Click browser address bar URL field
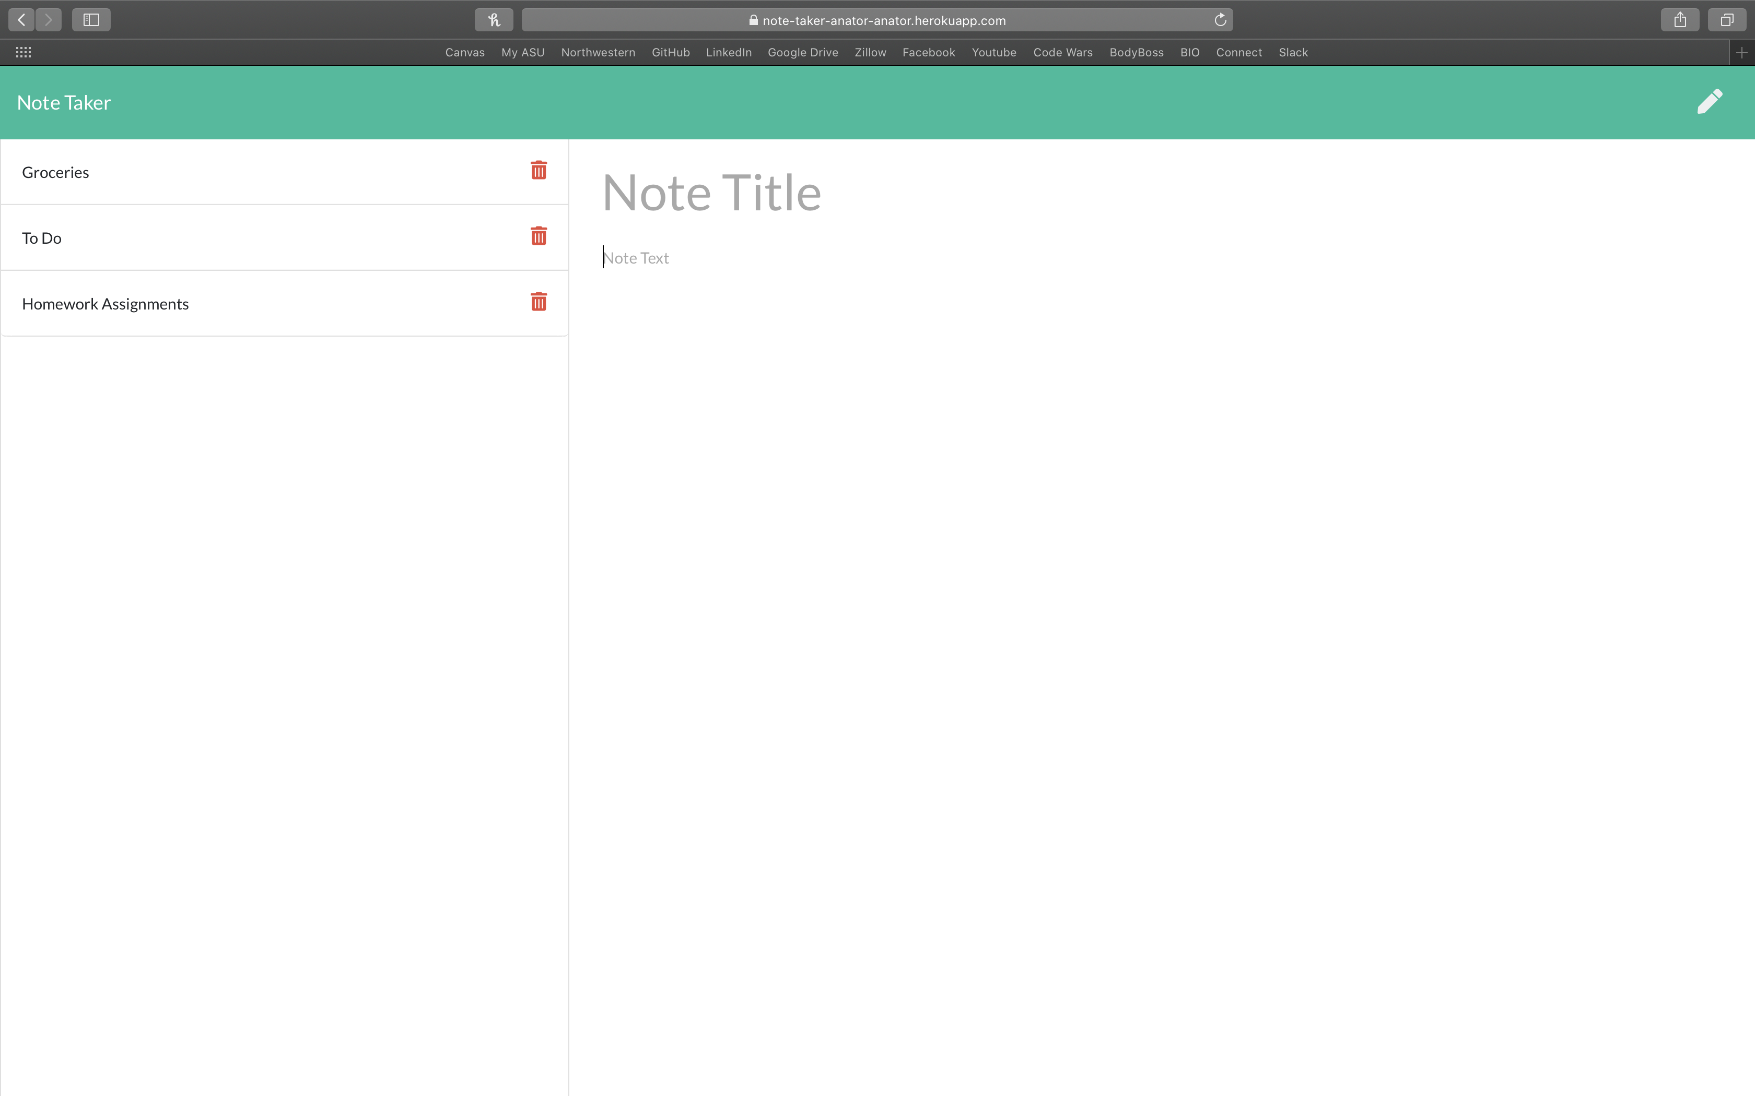The image size is (1755, 1096). (877, 19)
